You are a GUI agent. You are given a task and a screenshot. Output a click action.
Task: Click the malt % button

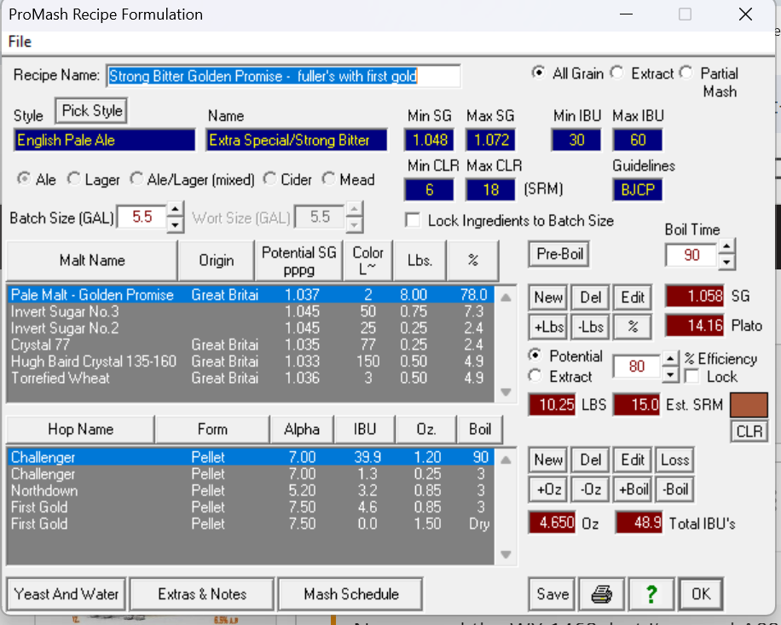[633, 327]
